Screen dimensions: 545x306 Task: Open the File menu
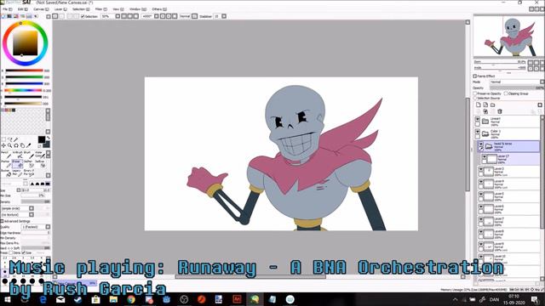7,9
